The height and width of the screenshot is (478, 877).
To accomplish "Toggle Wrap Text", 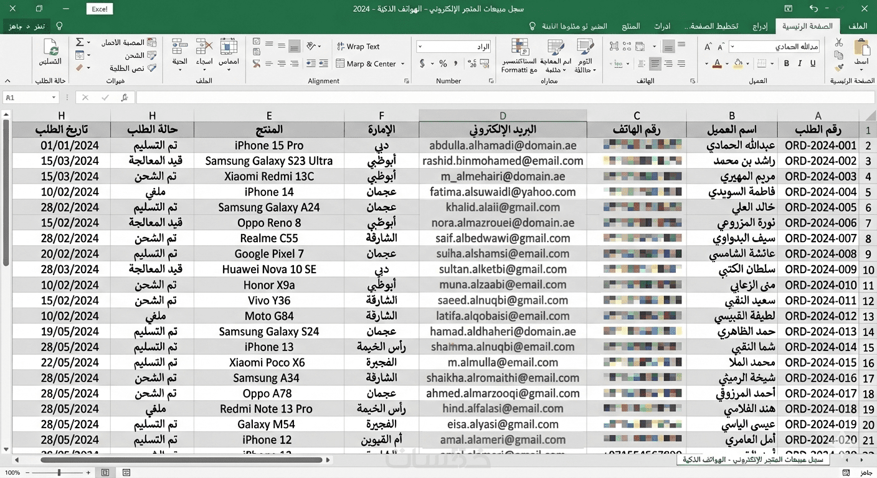I will (x=358, y=47).
